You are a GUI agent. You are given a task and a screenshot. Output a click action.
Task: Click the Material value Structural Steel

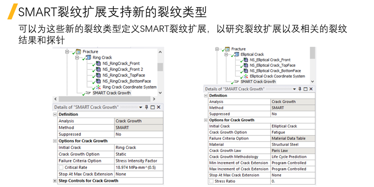pyautogui.click(x=293, y=145)
